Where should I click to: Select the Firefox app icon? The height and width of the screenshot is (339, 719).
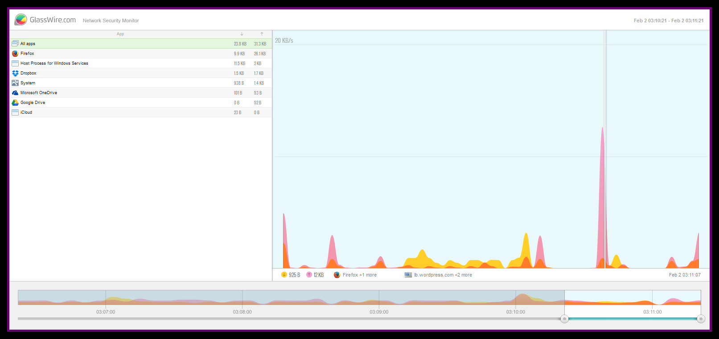(15, 54)
